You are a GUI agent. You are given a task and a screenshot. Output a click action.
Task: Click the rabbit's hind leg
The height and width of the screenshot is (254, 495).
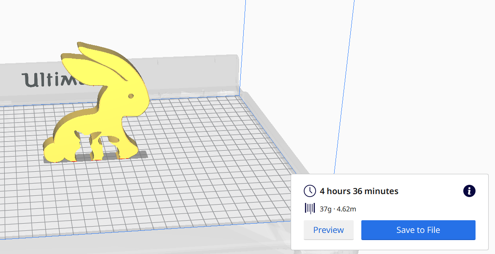pyautogui.click(x=96, y=151)
